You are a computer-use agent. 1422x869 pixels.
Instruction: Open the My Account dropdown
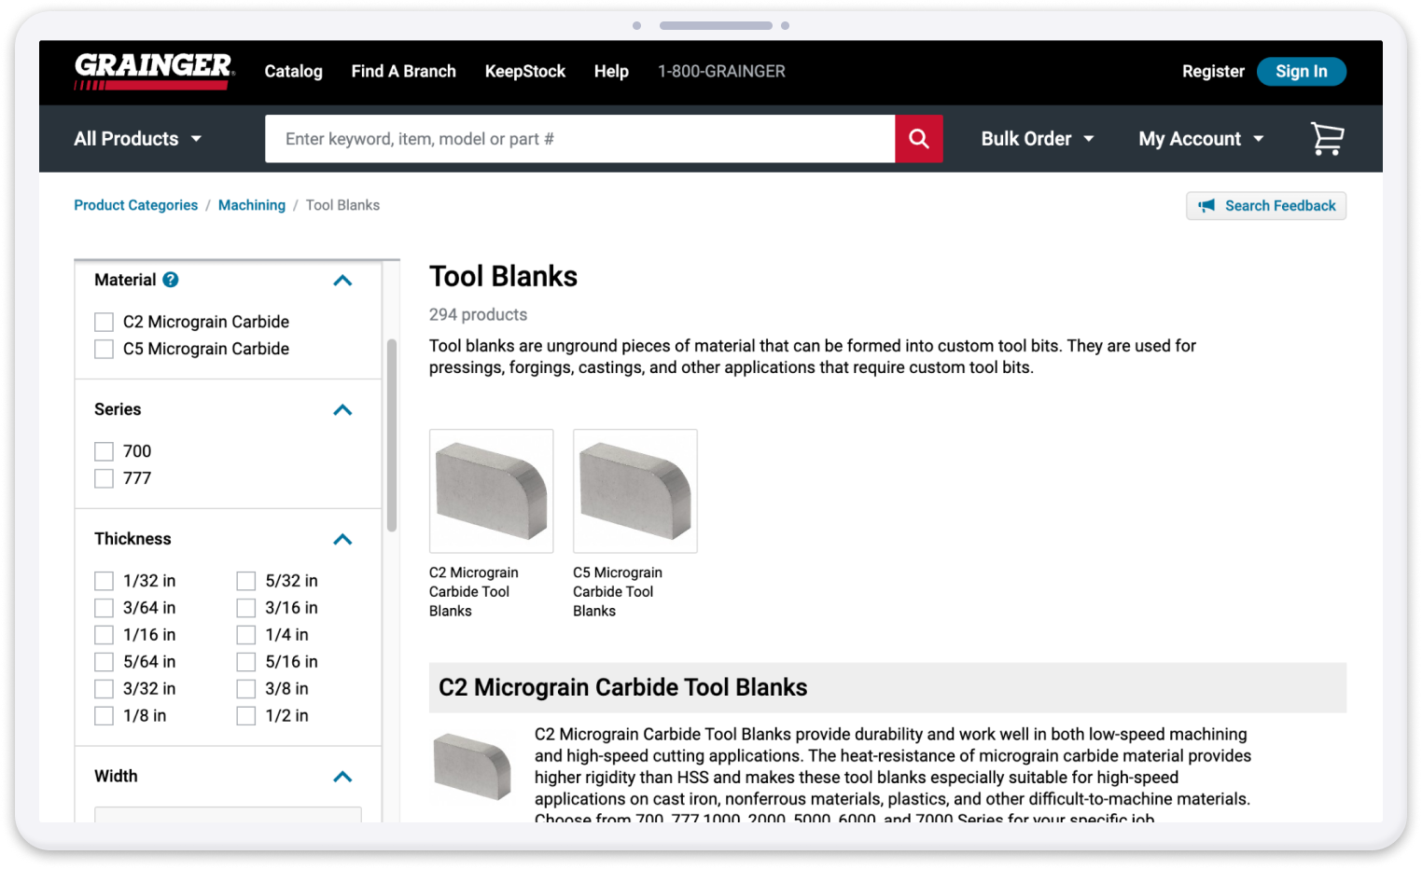pyautogui.click(x=1201, y=139)
